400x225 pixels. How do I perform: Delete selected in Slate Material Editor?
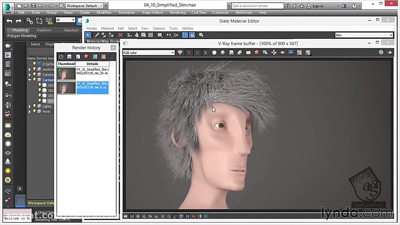tap(120, 35)
